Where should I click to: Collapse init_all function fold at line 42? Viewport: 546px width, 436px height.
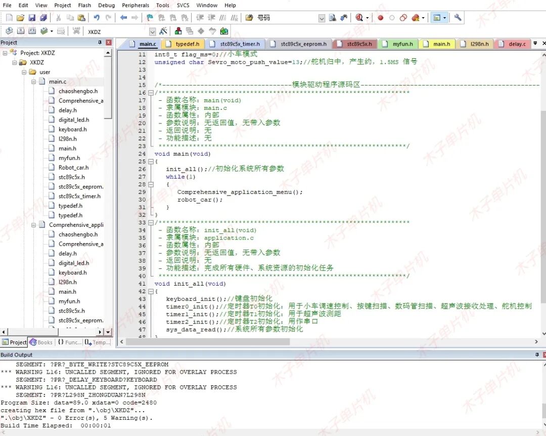click(151, 291)
